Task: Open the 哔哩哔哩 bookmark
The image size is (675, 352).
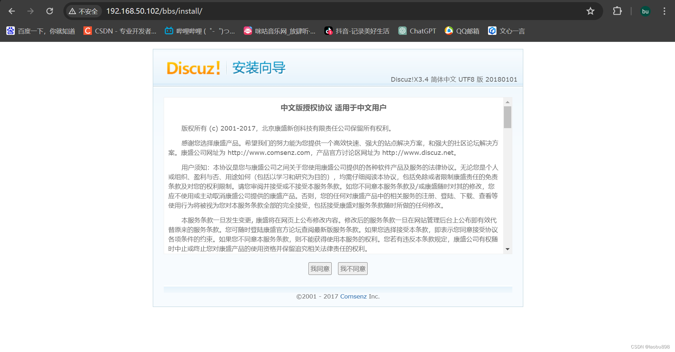Action: click(200, 31)
